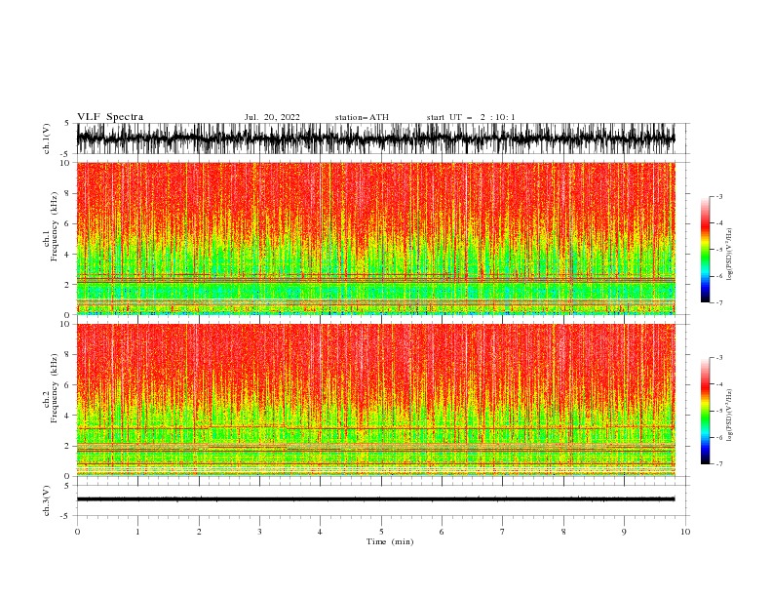772x597 pixels.
Task: Click inside the ch.1 spectrogram panel
Action: (x=375, y=238)
